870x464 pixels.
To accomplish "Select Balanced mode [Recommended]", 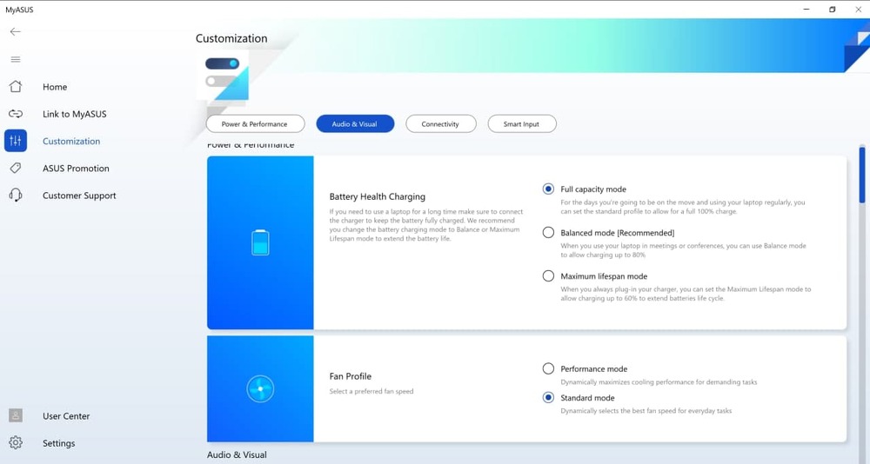I will coord(548,232).
